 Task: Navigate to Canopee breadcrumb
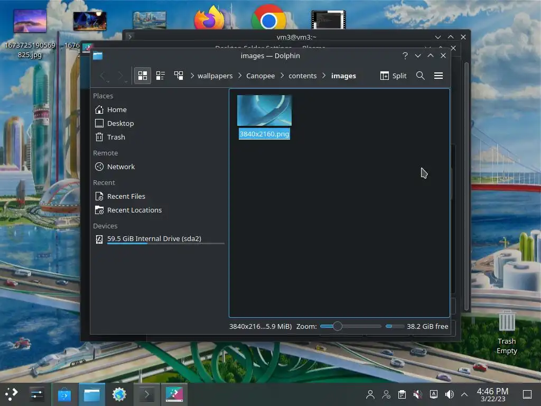click(x=260, y=76)
